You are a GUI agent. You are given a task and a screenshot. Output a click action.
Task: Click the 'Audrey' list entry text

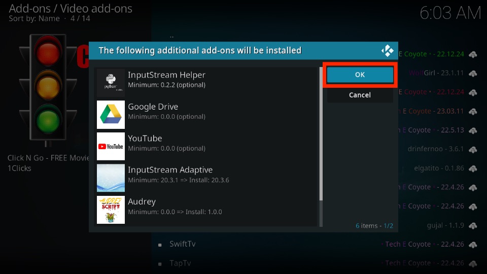142,201
